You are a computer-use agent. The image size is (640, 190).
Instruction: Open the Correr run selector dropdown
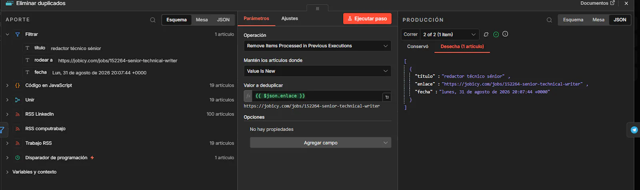click(x=450, y=34)
